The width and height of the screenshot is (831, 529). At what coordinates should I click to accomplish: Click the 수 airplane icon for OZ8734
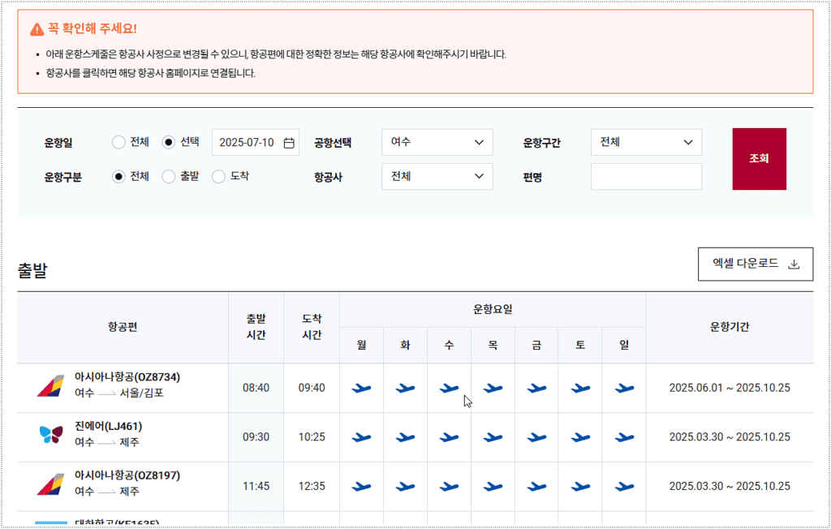(449, 389)
